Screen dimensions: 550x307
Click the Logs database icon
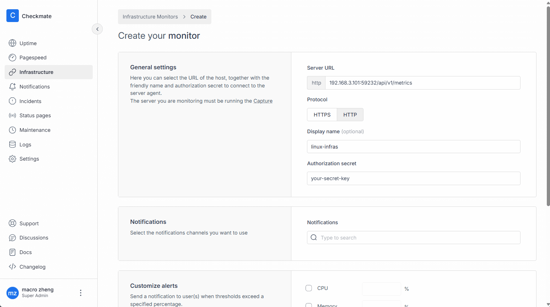pyautogui.click(x=12, y=144)
